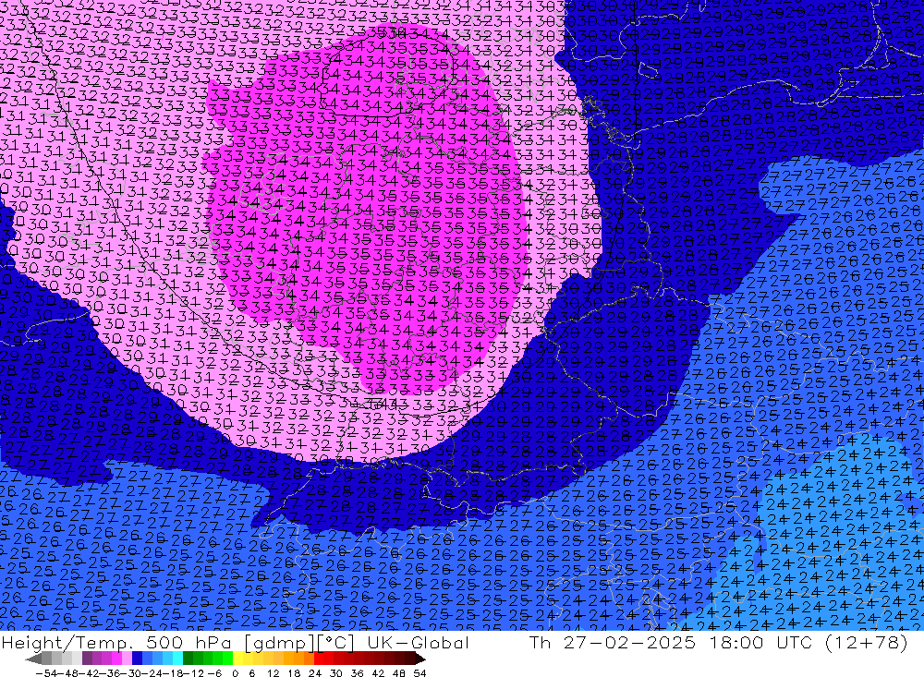Select the light pink legend swatch
Image resolution: width=924 pixels, height=677 pixels.
[127, 659]
